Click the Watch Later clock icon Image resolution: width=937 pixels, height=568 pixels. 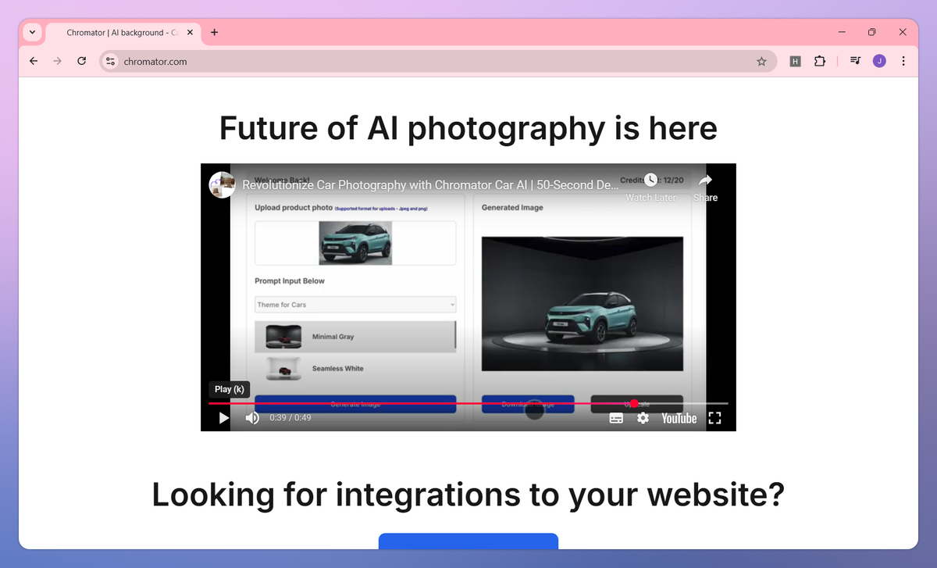(650, 180)
